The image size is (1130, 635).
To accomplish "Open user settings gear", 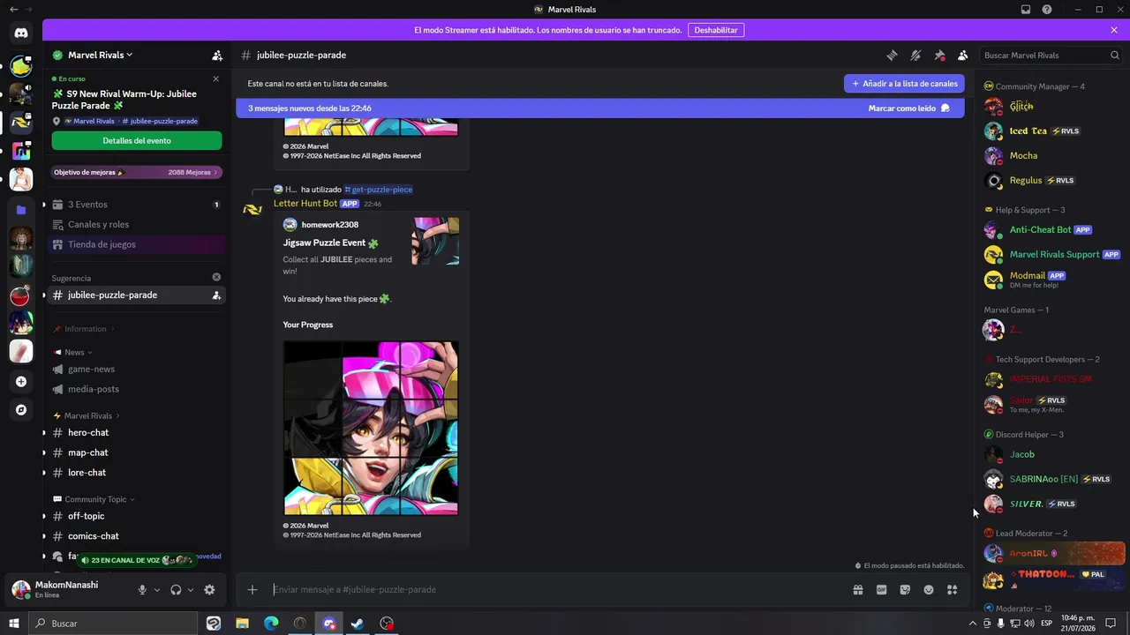I will coord(209,590).
